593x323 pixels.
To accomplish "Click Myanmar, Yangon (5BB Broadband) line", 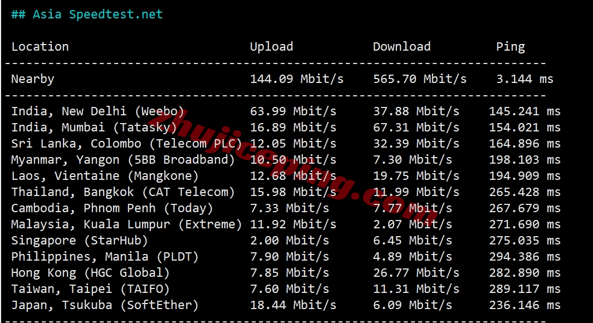I will [286, 160].
